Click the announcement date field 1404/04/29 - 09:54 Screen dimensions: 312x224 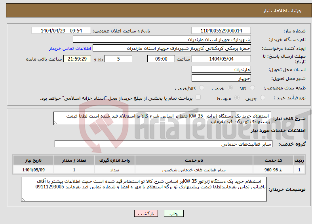point(61,30)
